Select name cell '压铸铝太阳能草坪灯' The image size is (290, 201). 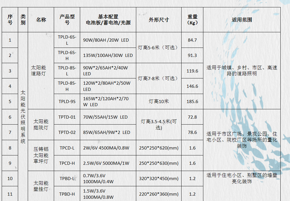tap(41, 155)
